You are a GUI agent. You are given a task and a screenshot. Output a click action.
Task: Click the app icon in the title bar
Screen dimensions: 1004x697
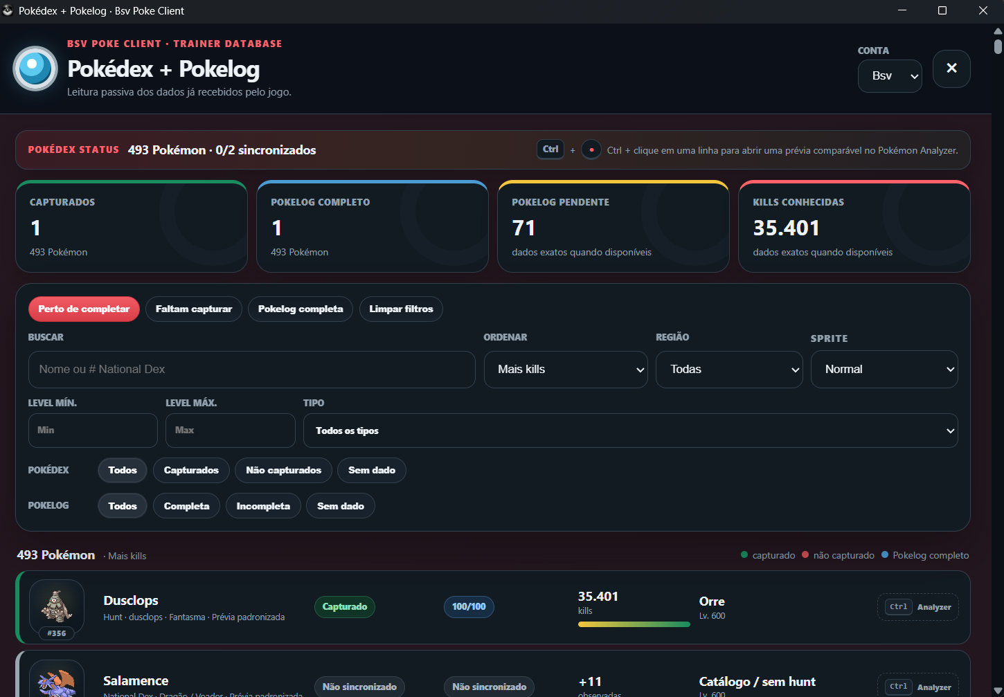(x=8, y=10)
